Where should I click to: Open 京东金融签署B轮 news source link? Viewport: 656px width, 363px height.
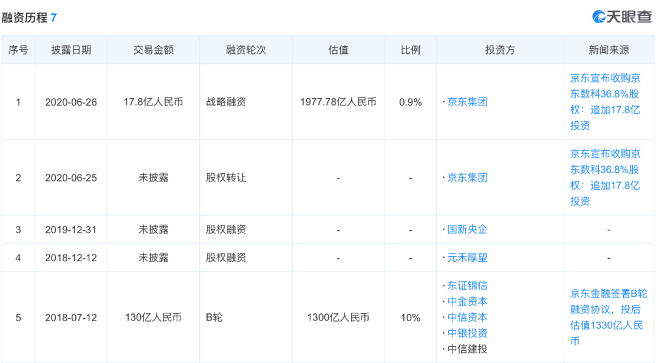(609, 318)
